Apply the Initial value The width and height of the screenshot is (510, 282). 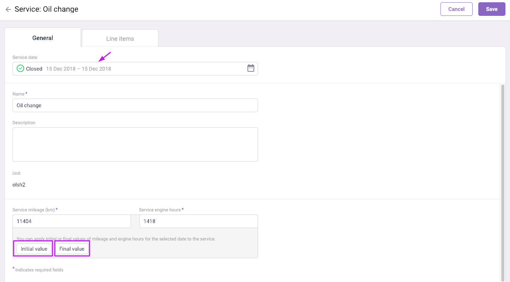click(34, 249)
